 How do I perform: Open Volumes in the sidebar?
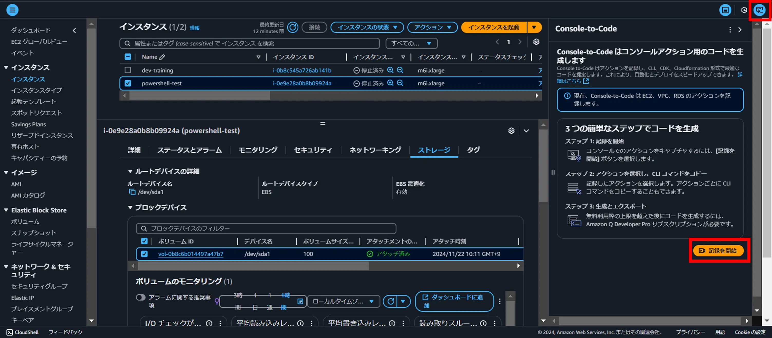tap(25, 222)
